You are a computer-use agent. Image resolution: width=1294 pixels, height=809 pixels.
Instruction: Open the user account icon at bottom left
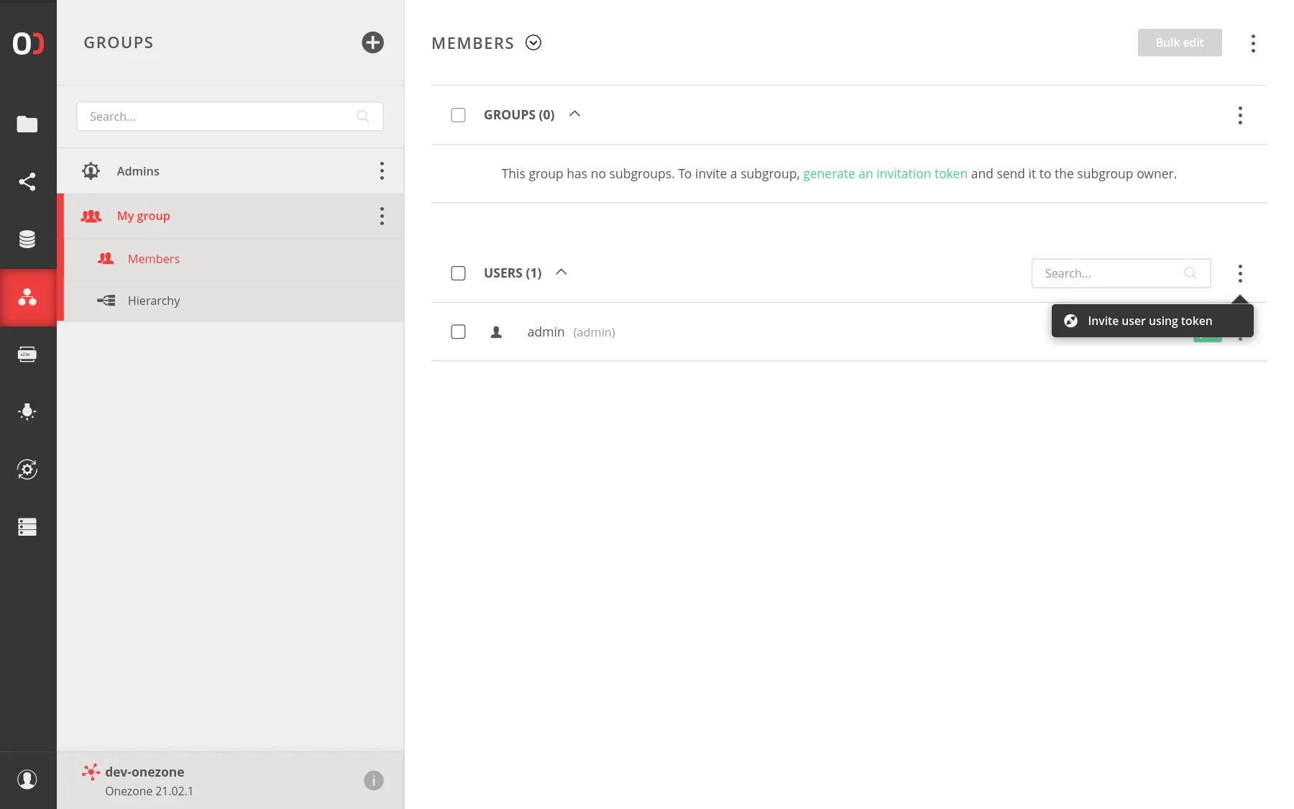27,780
